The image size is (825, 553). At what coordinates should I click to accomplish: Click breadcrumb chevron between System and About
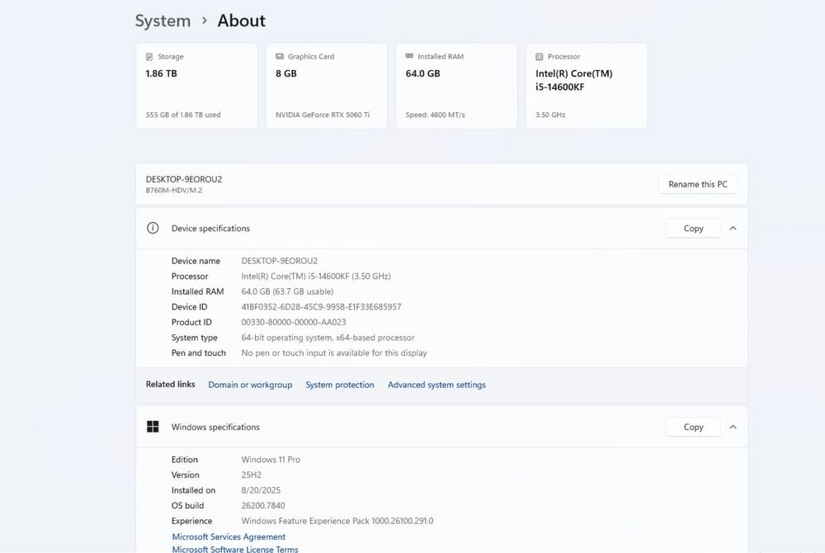pos(205,21)
